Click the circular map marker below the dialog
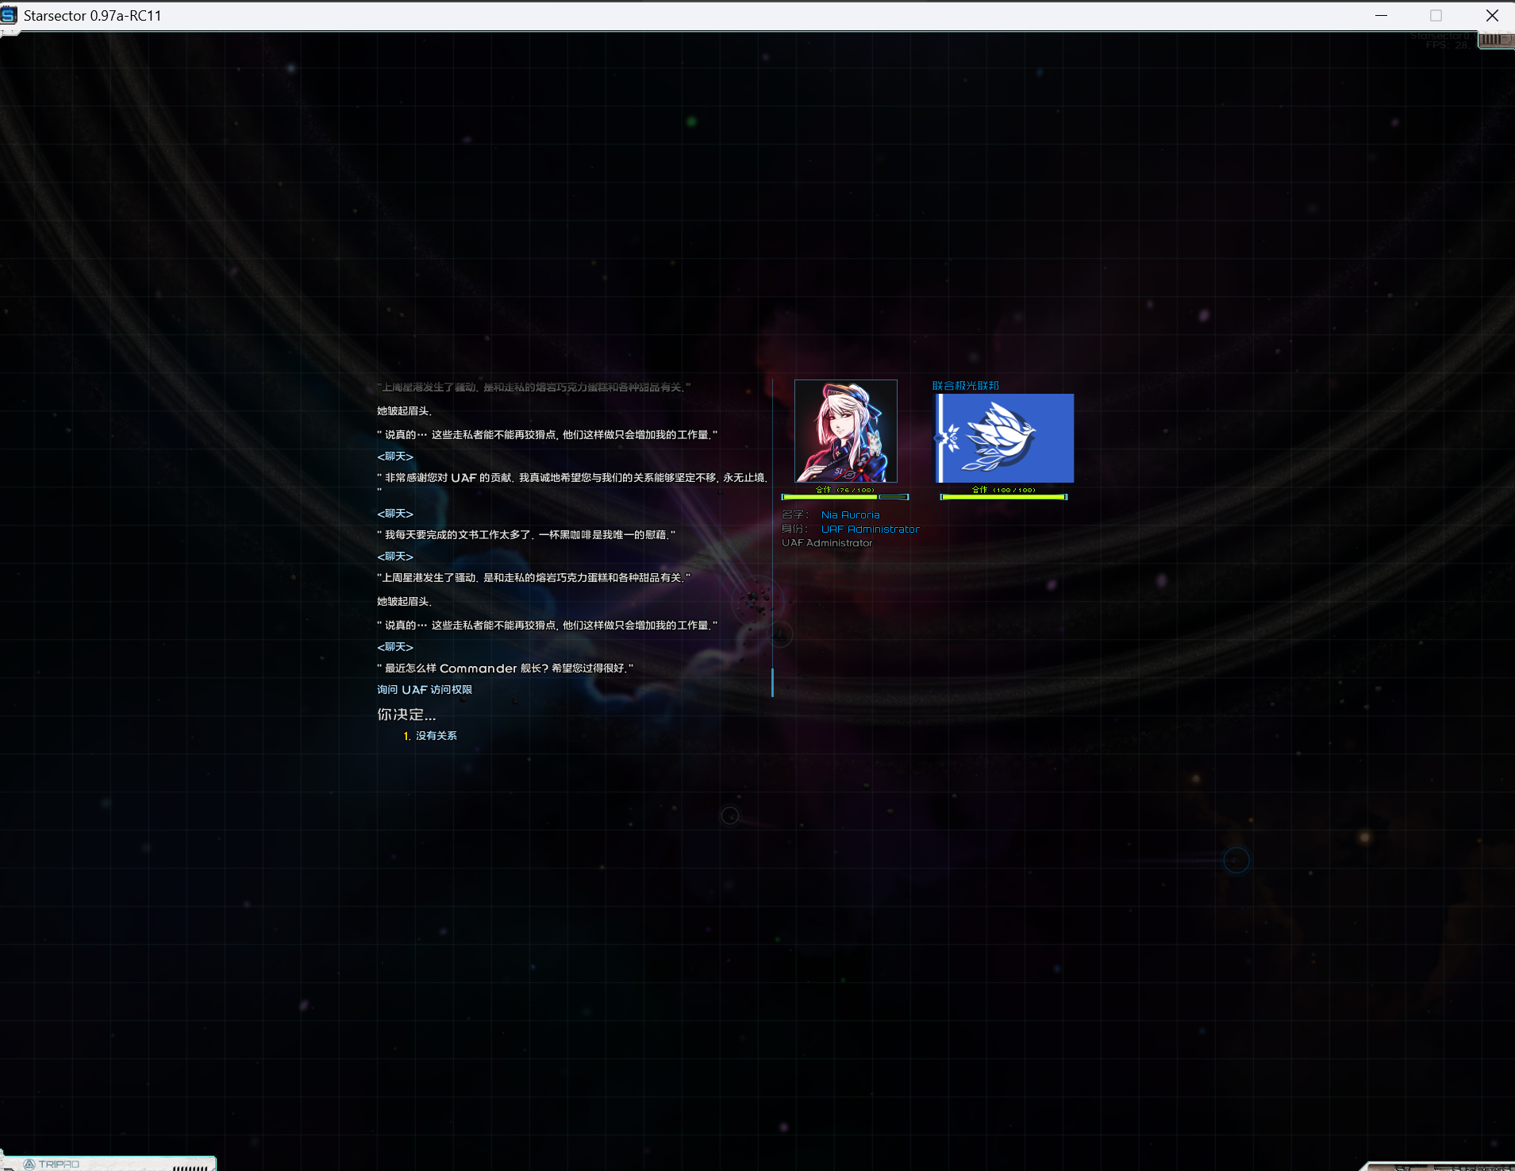This screenshot has width=1515, height=1171. (729, 815)
